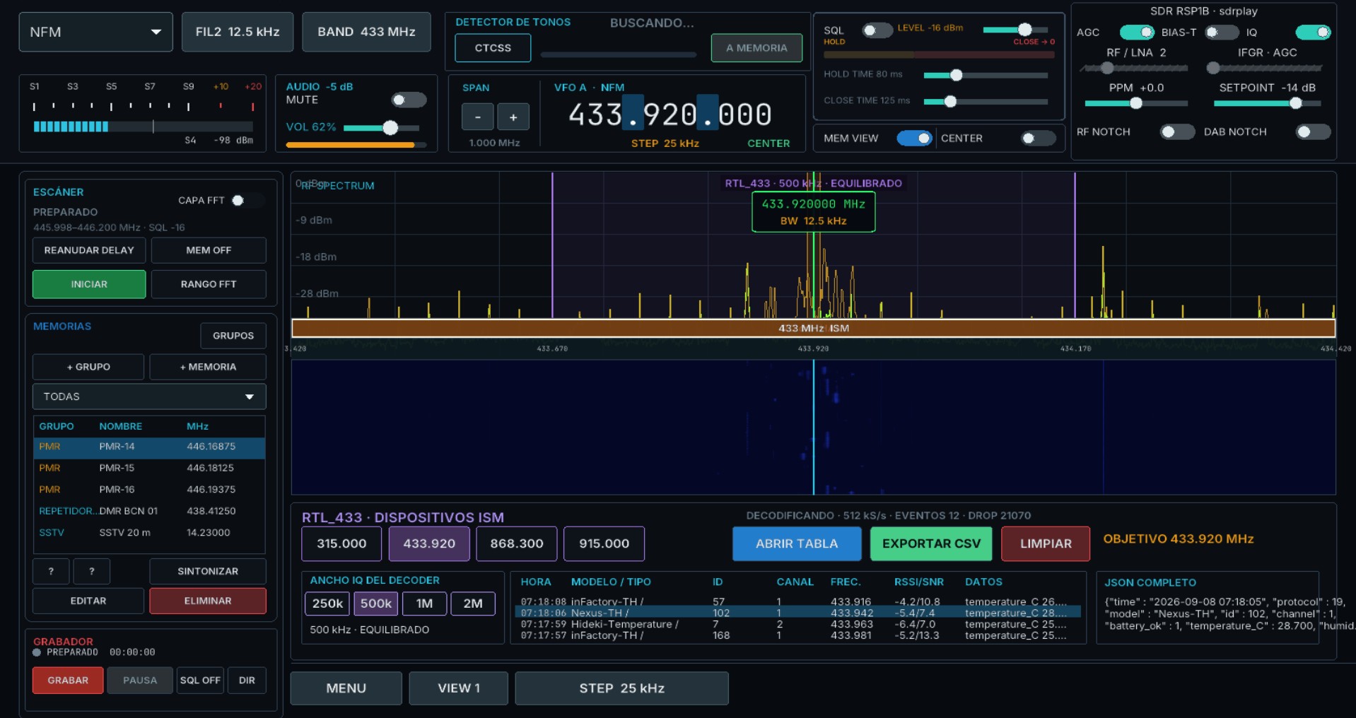Viewport: 1356px width, 718px height.
Task: Select the PMR-15 memory row
Action: [149, 468]
